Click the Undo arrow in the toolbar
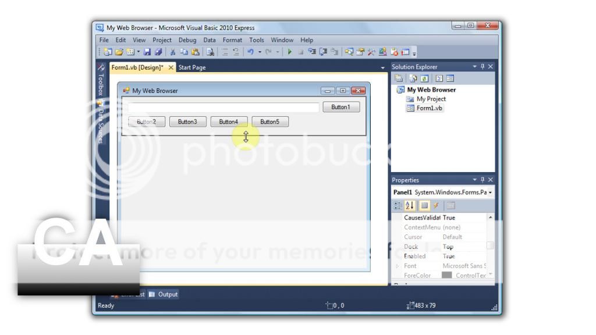596x335 pixels. coord(251,53)
